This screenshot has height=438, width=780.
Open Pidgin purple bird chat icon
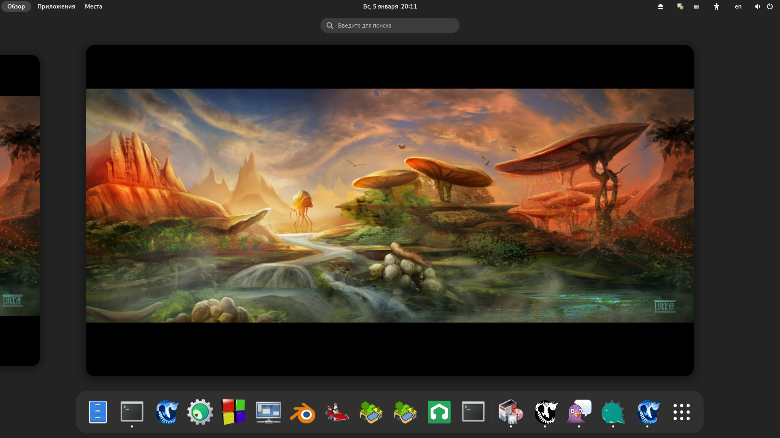tap(579, 412)
